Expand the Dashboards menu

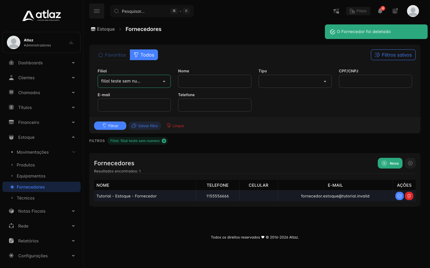pyautogui.click(x=42, y=63)
